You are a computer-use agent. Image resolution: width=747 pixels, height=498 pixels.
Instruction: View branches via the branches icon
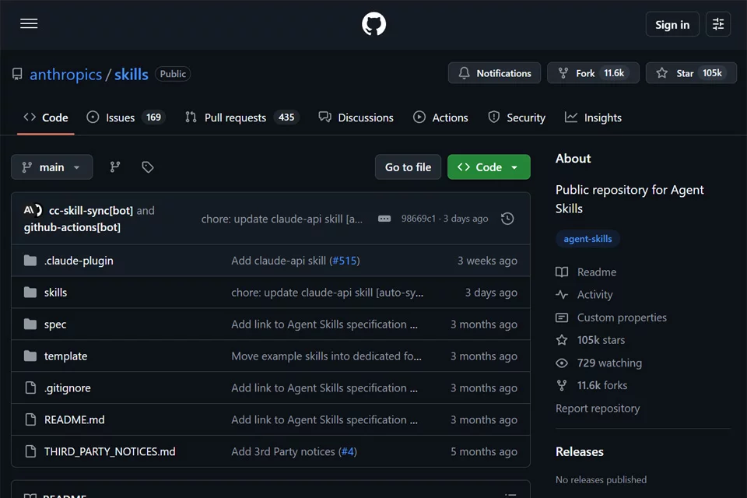pyautogui.click(x=115, y=167)
